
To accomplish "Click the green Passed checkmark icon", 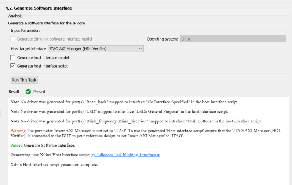I will pos(28,92).
